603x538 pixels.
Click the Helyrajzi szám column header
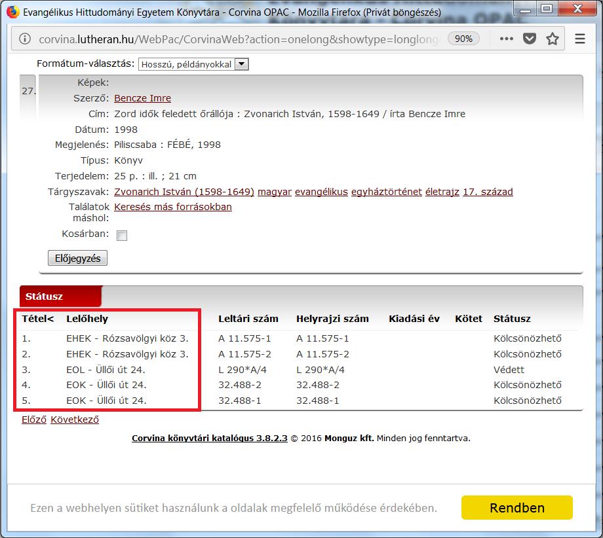click(333, 319)
